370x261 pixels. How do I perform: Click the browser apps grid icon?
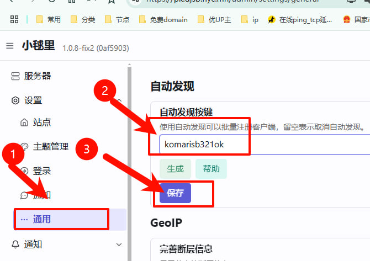pos(14,19)
